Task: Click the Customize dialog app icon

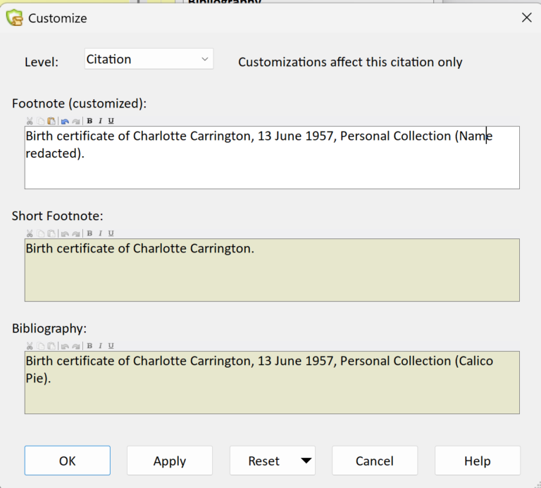Action: click(15, 18)
